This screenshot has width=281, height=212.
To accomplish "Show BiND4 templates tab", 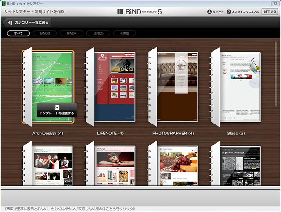I will 71,33.
